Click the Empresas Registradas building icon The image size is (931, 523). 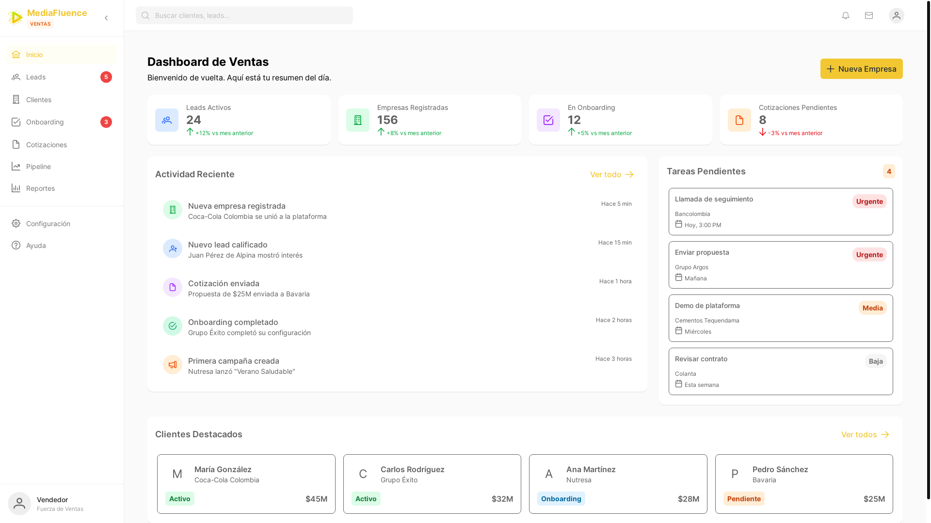click(x=358, y=120)
